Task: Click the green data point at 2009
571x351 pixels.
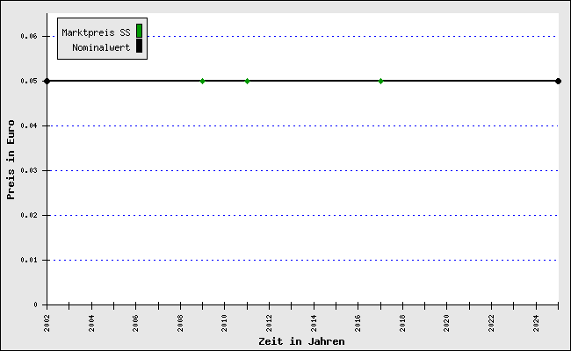Action: tap(202, 81)
